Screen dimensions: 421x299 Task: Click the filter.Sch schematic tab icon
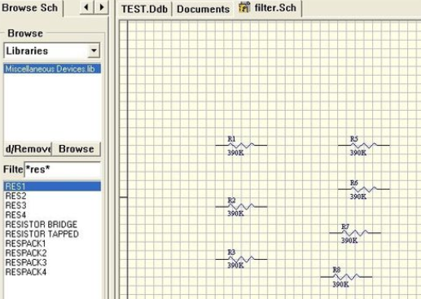[x=244, y=7]
